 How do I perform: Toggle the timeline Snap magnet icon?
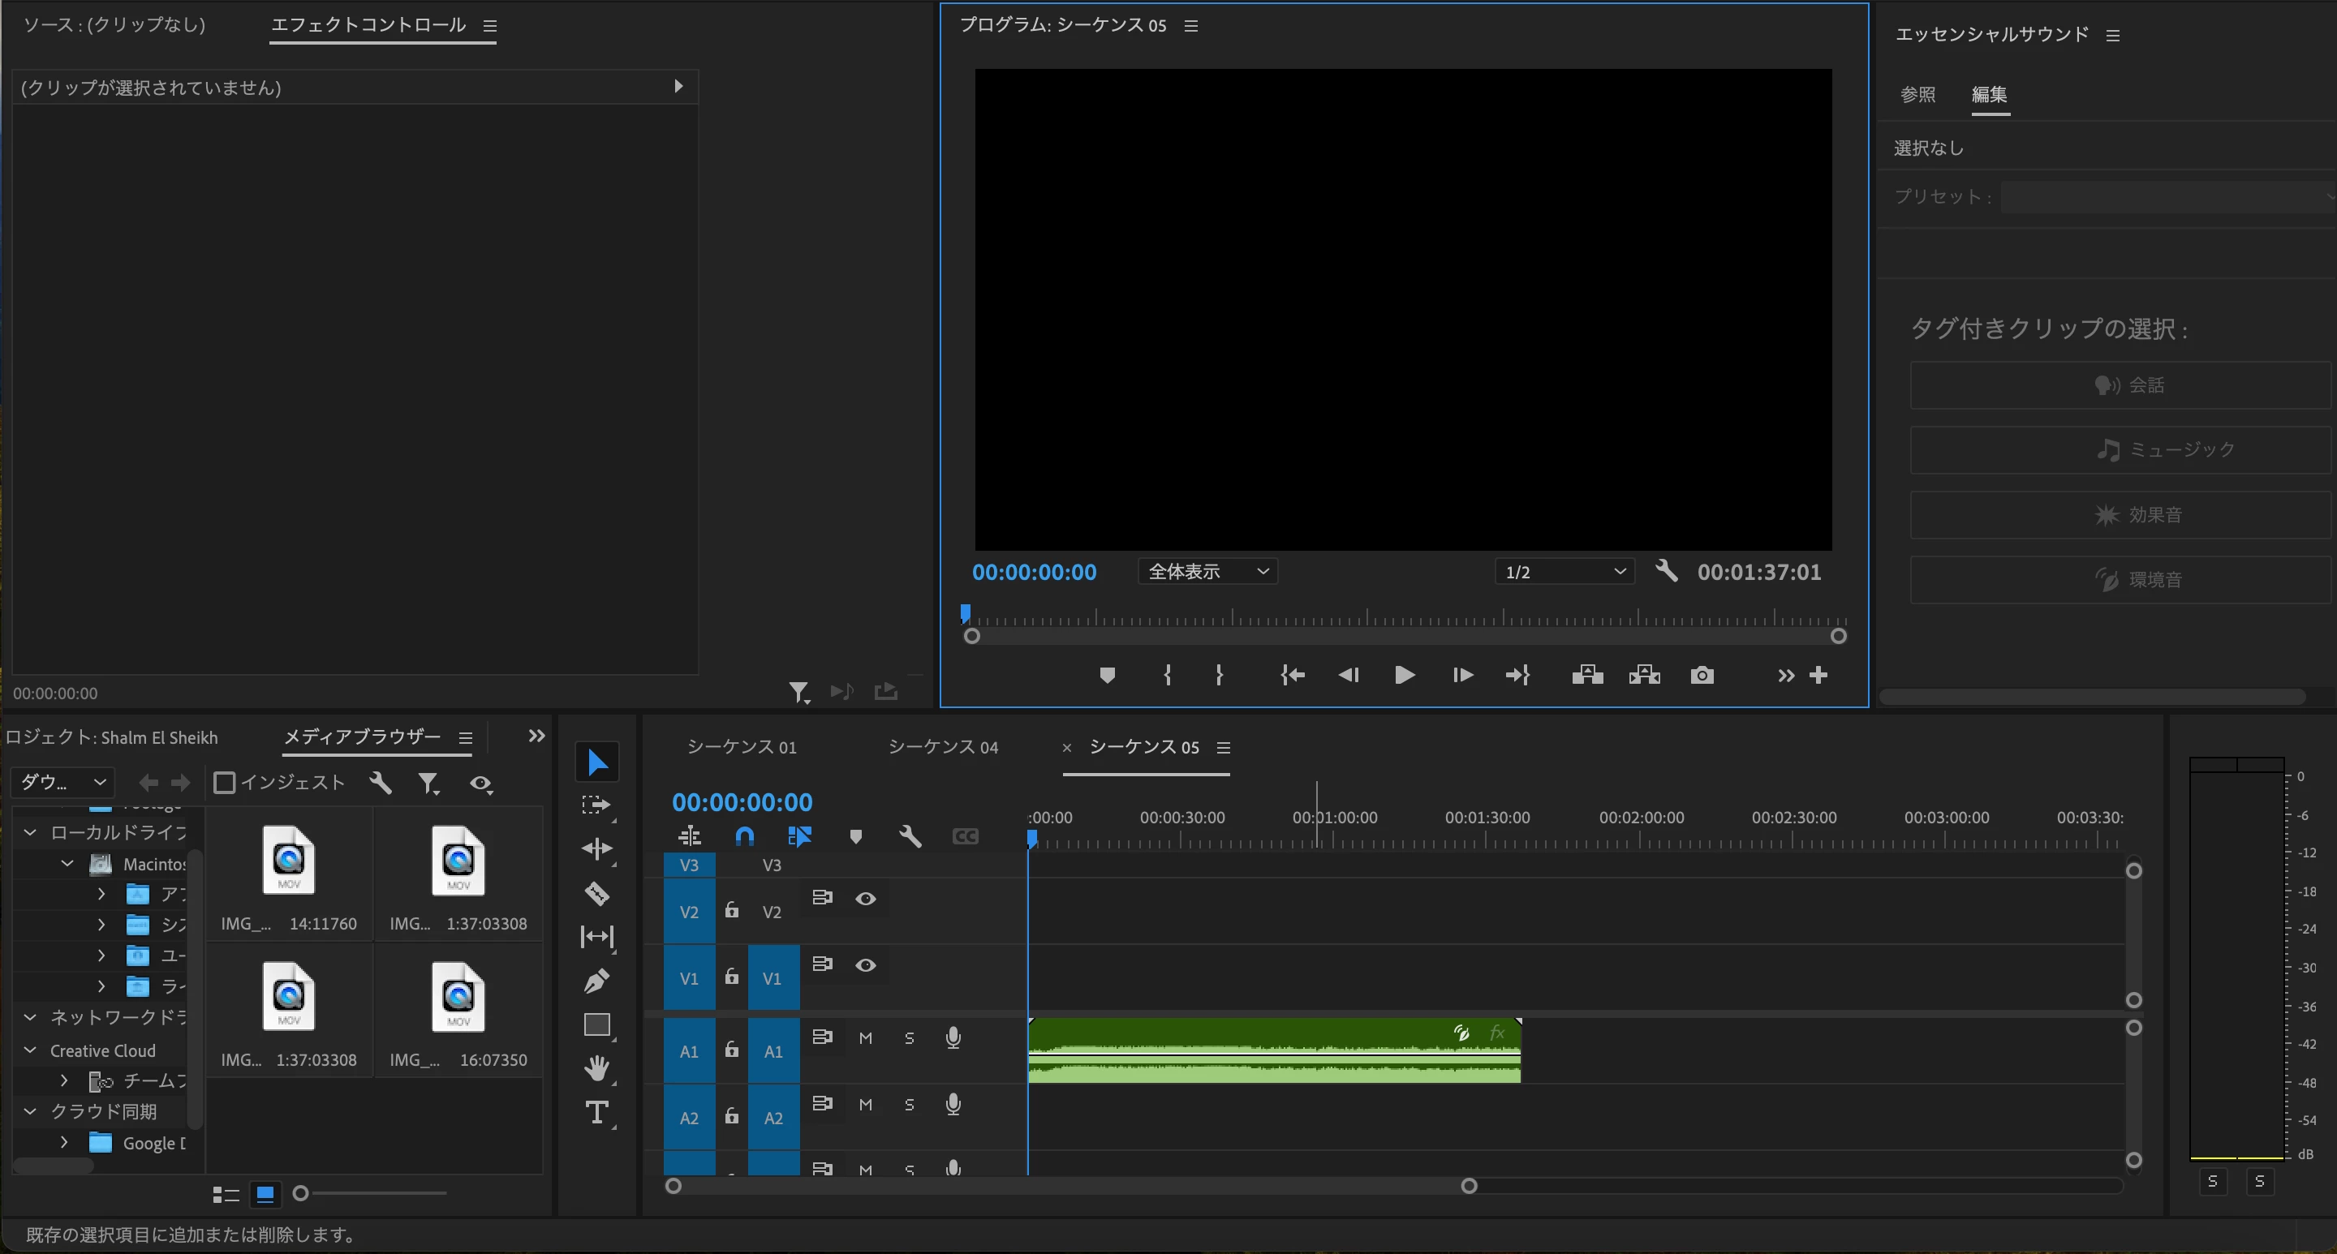(744, 836)
